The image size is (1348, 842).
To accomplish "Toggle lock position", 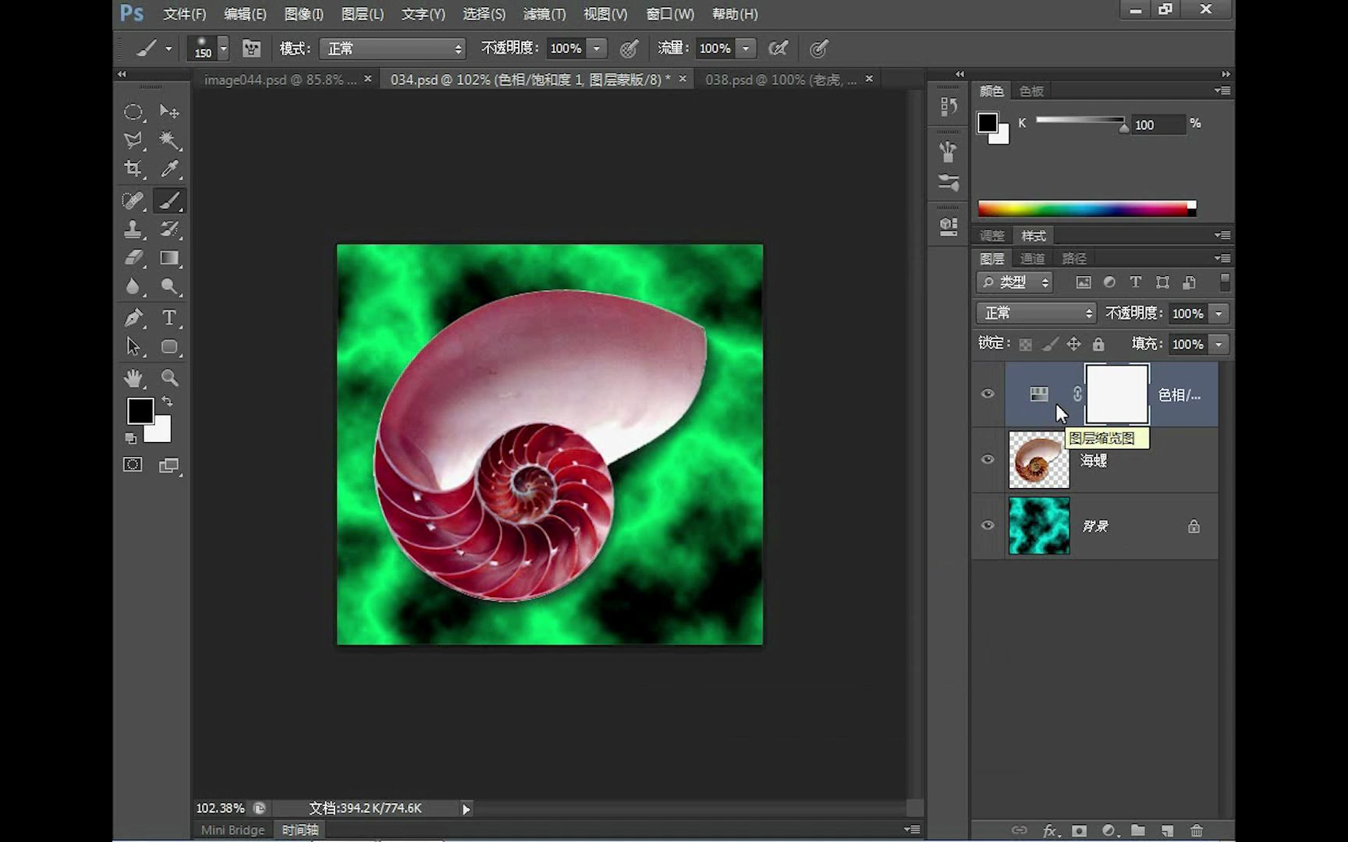I will 1074,344.
